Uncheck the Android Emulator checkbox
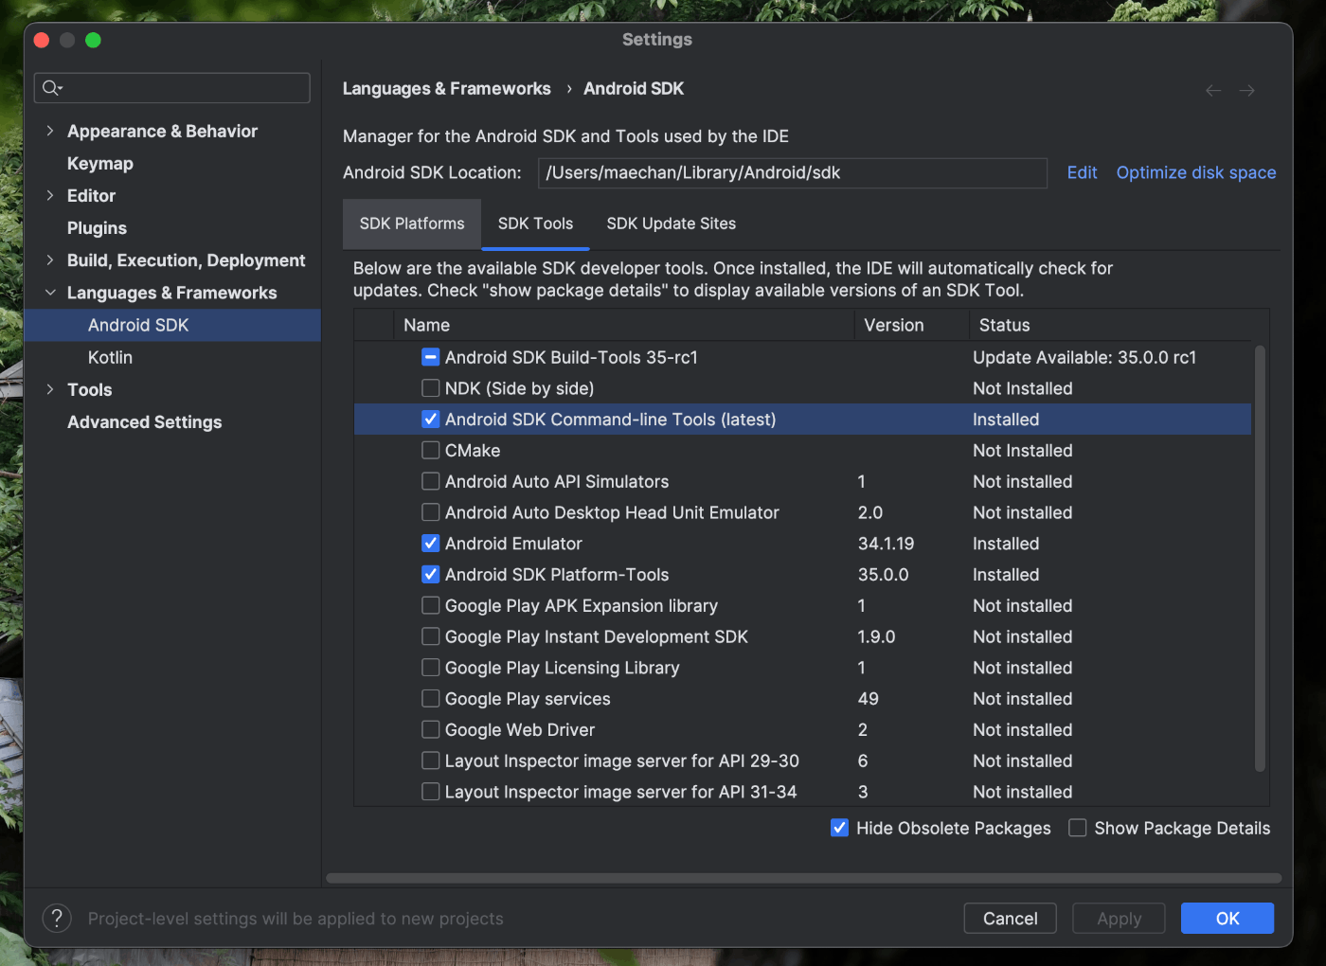Screen dimensions: 1326x966 click(430, 544)
